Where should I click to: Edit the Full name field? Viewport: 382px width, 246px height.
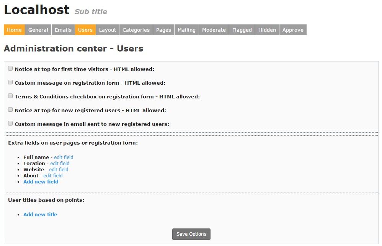[x=64, y=157]
